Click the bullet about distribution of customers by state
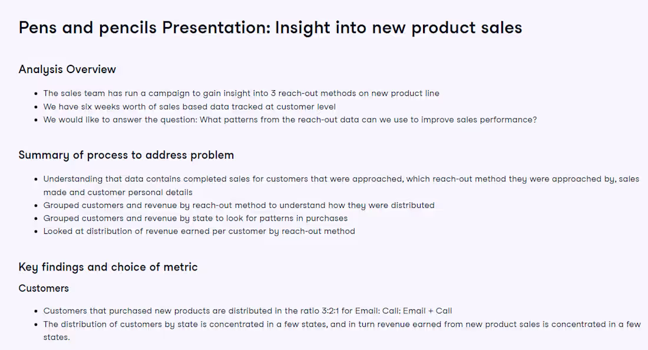 [x=342, y=331]
